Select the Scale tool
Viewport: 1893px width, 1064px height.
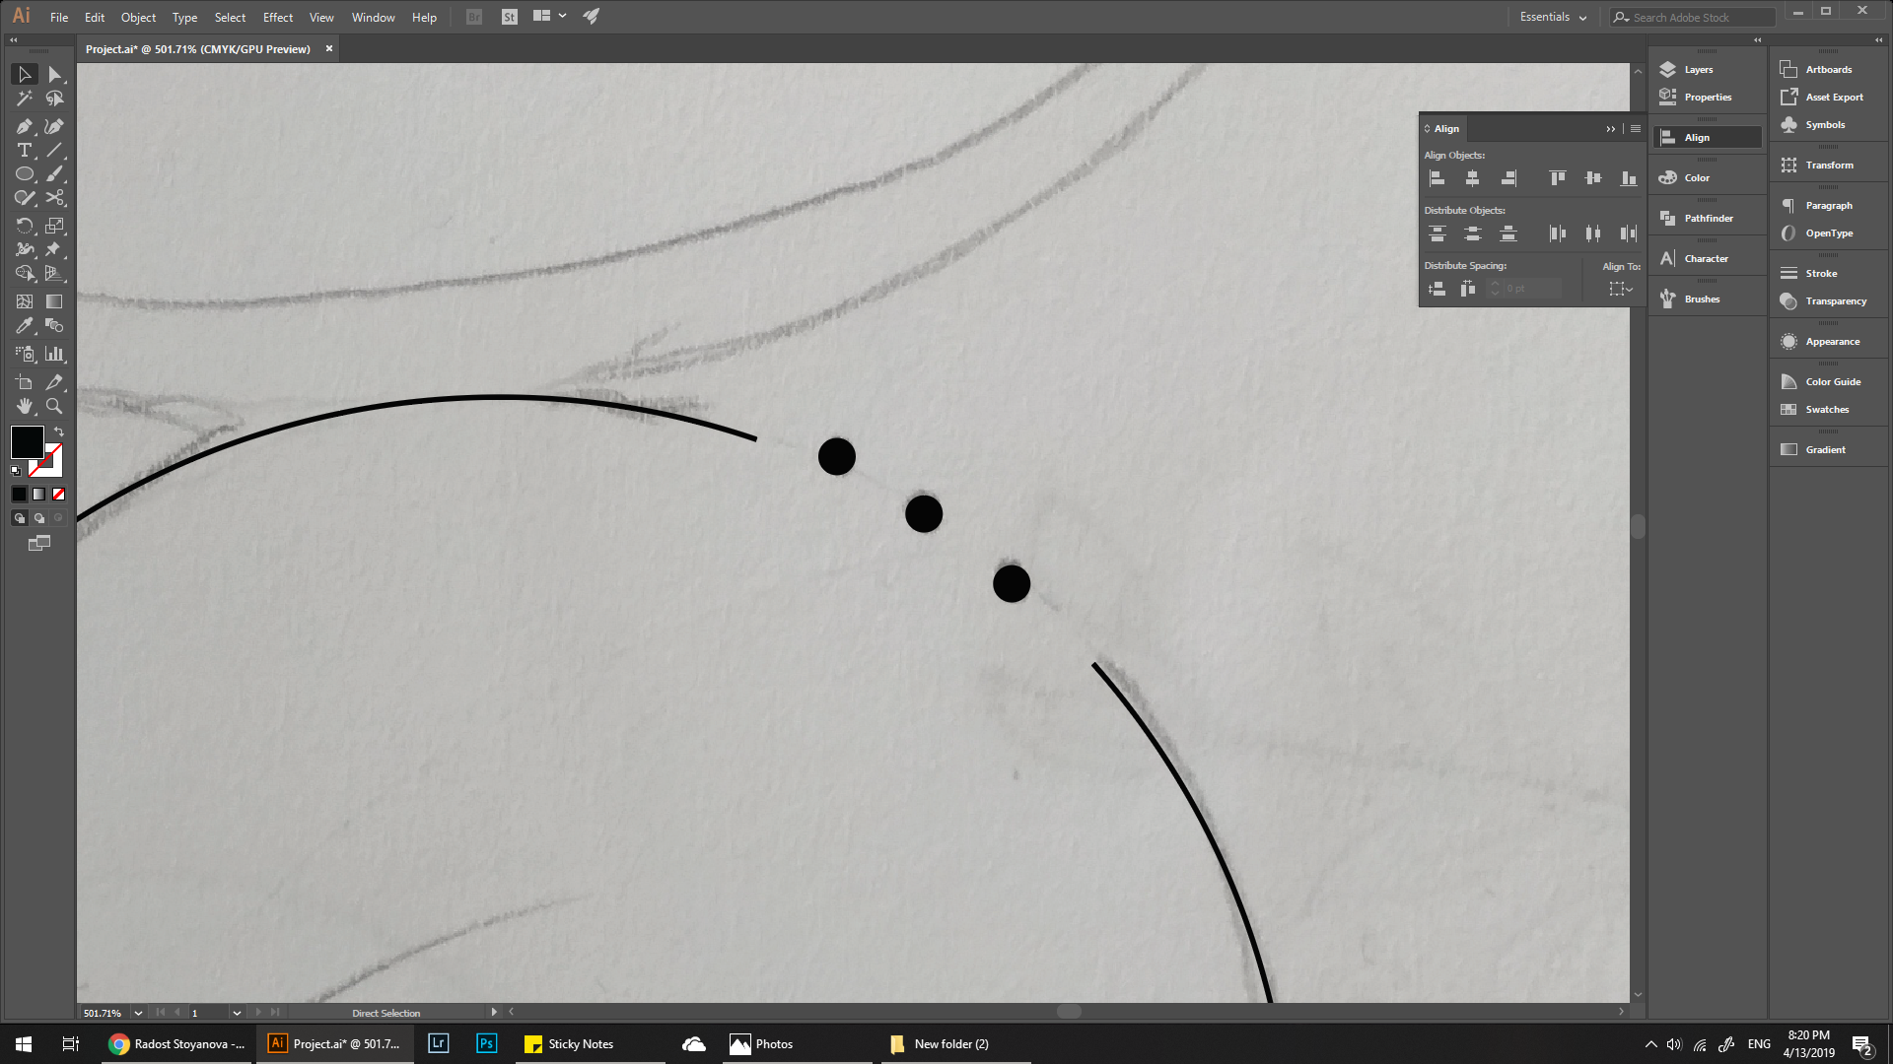54,226
